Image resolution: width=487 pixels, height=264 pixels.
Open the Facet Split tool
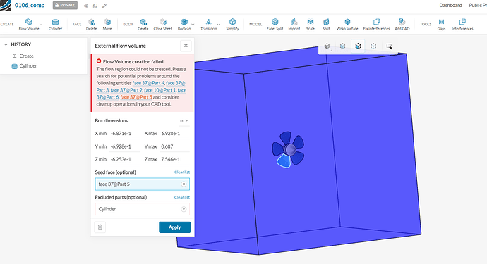(275, 24)
